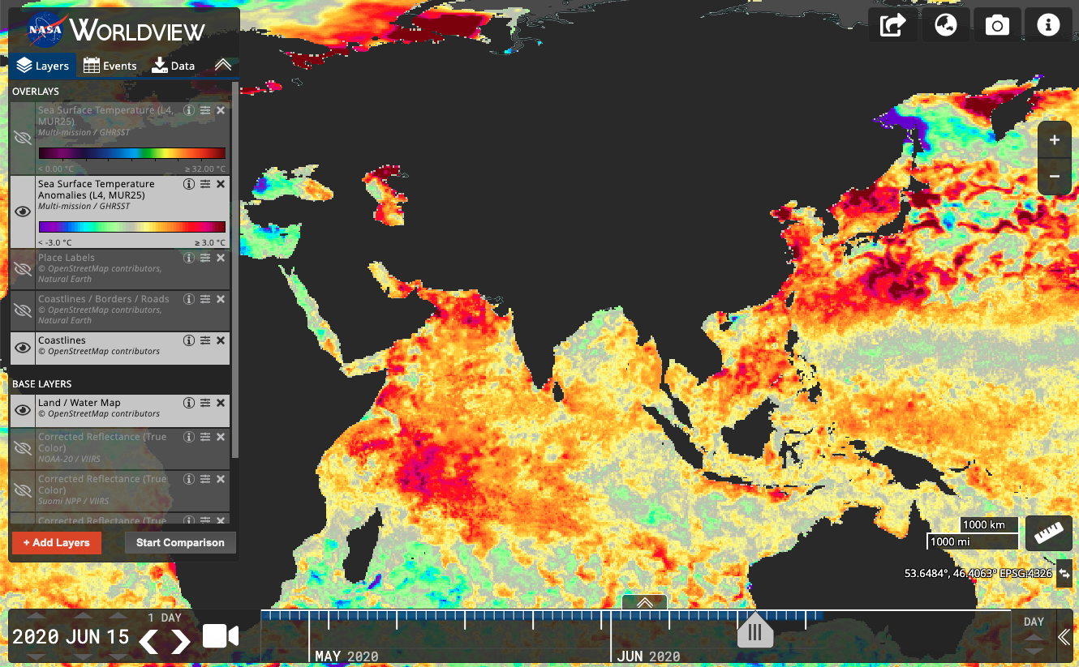Click the JUN 2020 timeline label

[648, 656]
